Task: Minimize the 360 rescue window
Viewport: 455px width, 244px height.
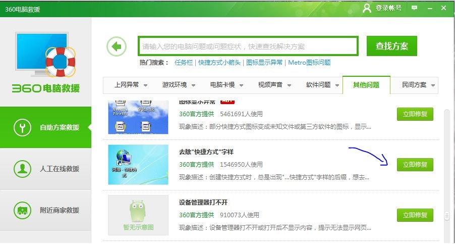Action: tap(430, 9)
